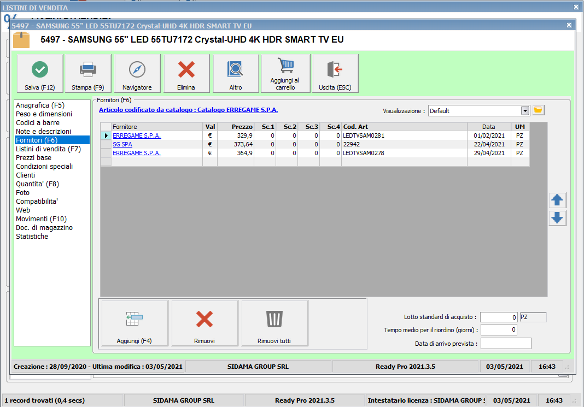
Task: Select the price cell 329,9
Action: point(236,136)
